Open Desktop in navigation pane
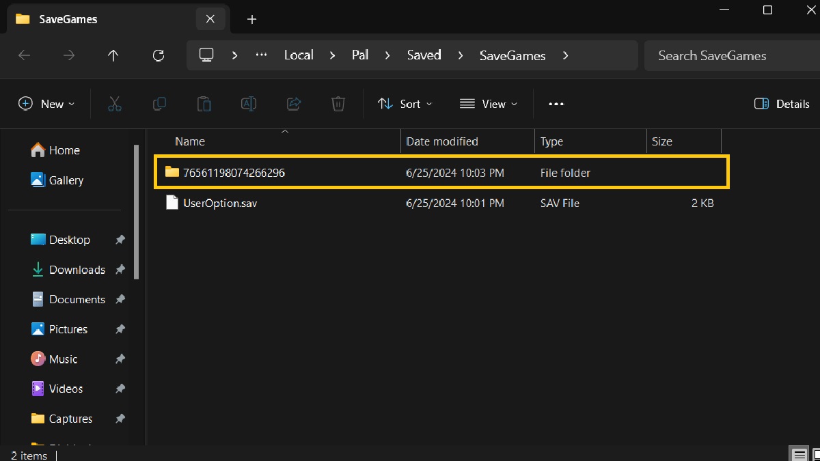Viewport: 820px width, 461px height. tap(61, 240)
